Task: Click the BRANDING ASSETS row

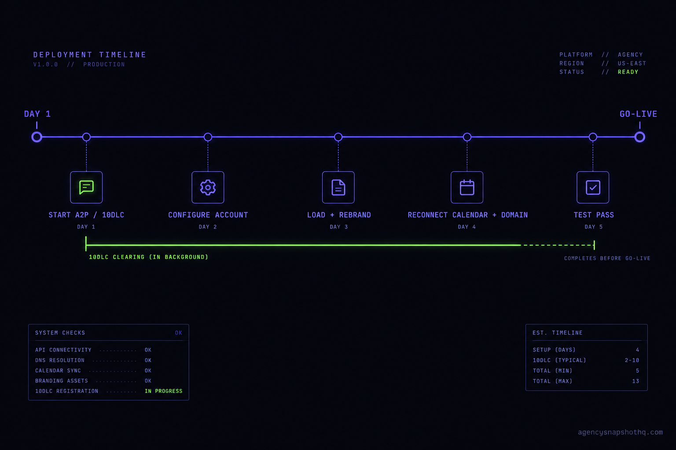Action: [x=93, y=381]
